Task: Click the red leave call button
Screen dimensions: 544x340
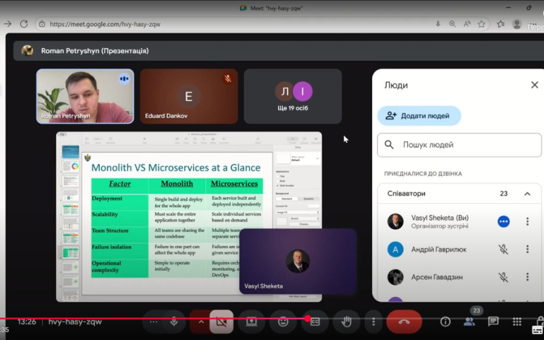Action: 404,322
